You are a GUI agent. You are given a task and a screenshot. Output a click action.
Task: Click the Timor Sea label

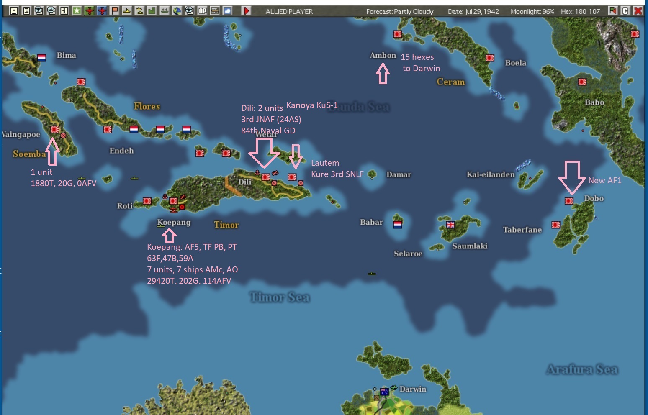[280, 297]
